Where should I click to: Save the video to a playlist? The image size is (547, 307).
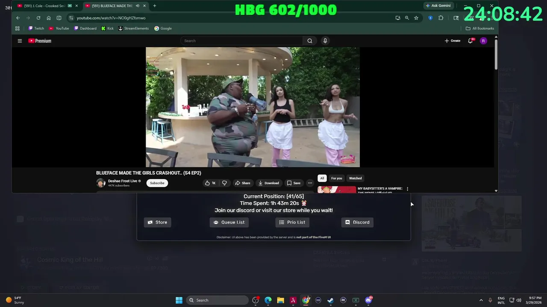pyautogui.click(x=294, y=183)
